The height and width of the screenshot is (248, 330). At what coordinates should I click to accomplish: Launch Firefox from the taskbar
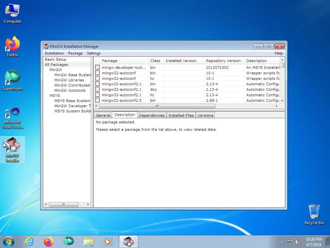(49, 242)
